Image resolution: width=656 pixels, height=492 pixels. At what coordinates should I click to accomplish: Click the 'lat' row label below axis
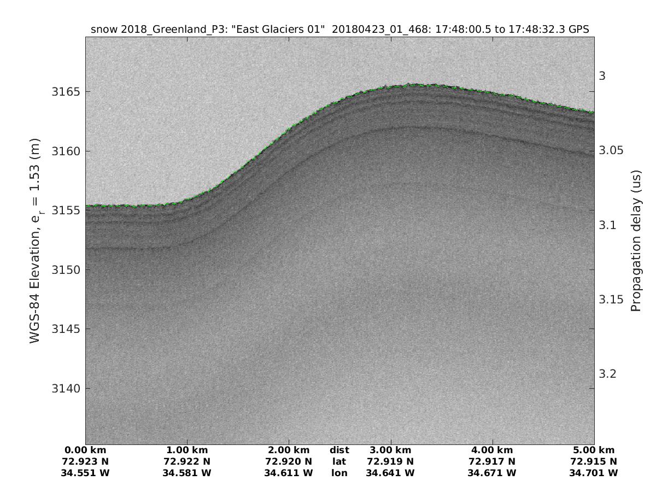[339, 461]
